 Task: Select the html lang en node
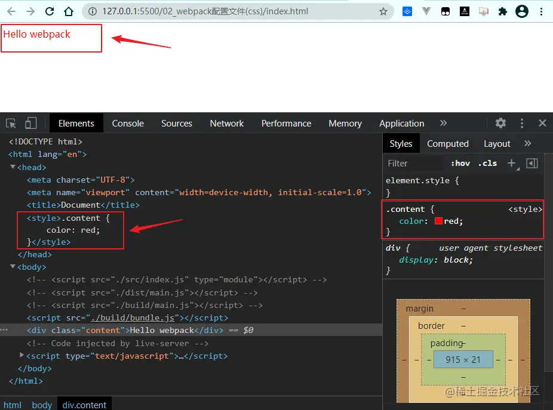point(47,154)
